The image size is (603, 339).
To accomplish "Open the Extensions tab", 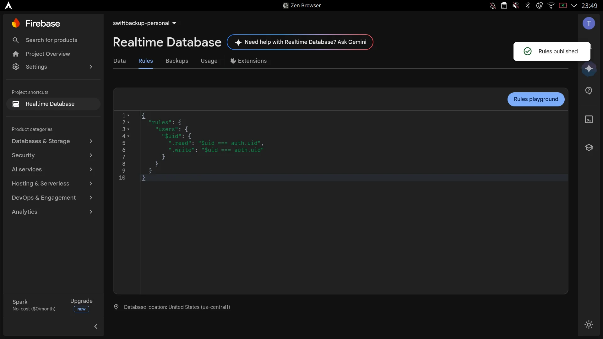I will point(248,61).
